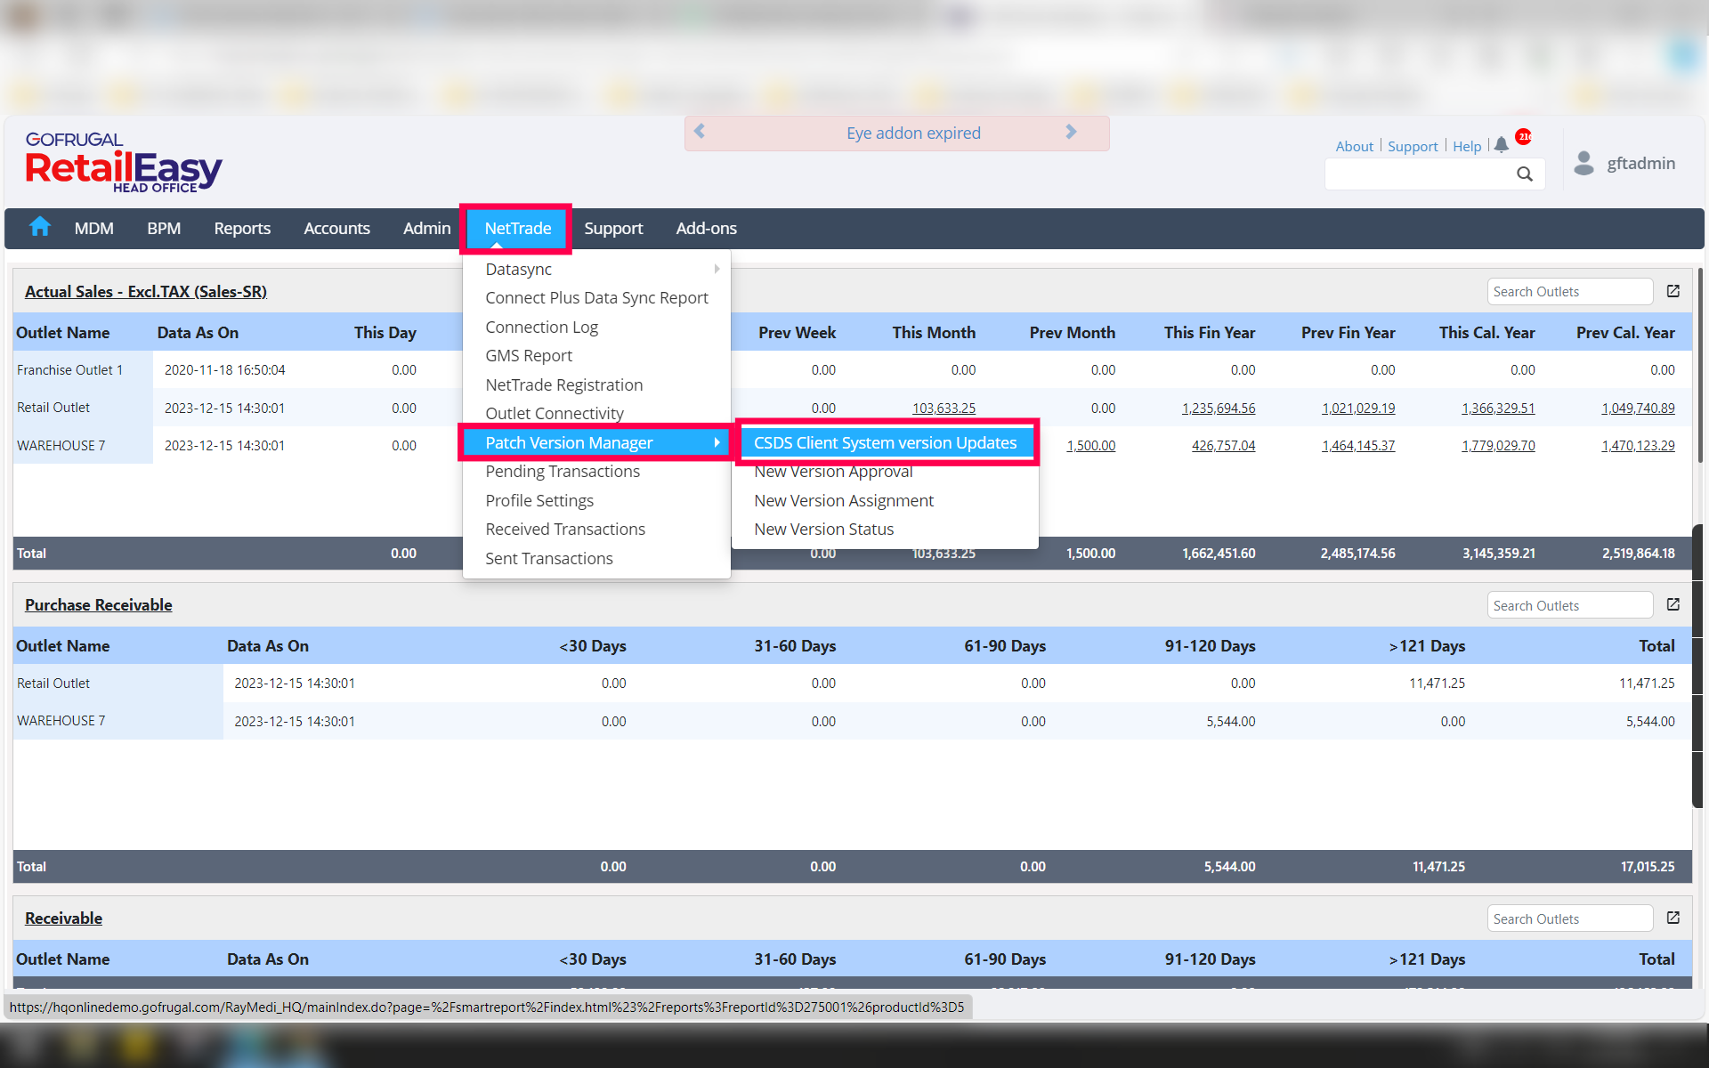Open the Purchase Receivable heading link
The image size is (1709, 1068).
pos(98,604)
